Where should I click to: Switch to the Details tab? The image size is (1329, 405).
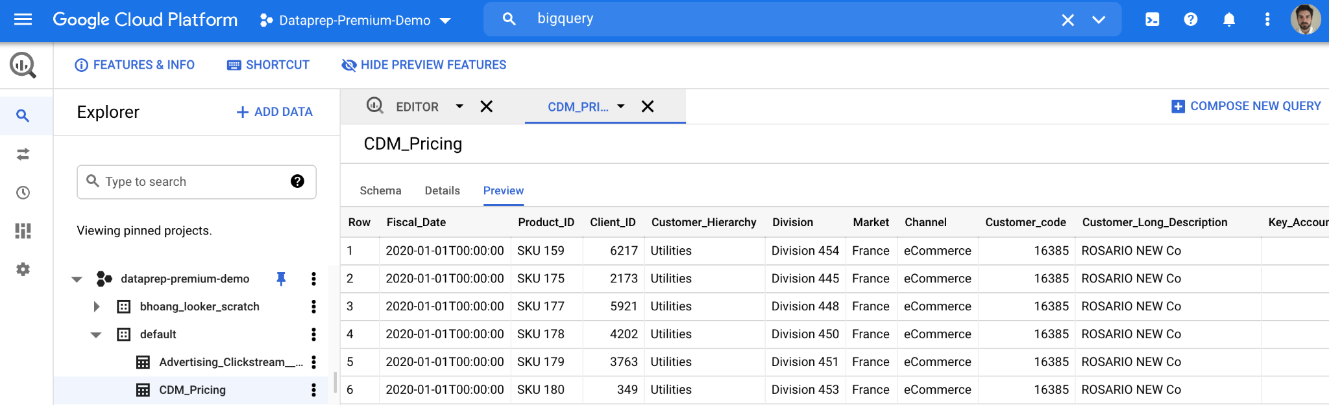(x=442, y=191)
